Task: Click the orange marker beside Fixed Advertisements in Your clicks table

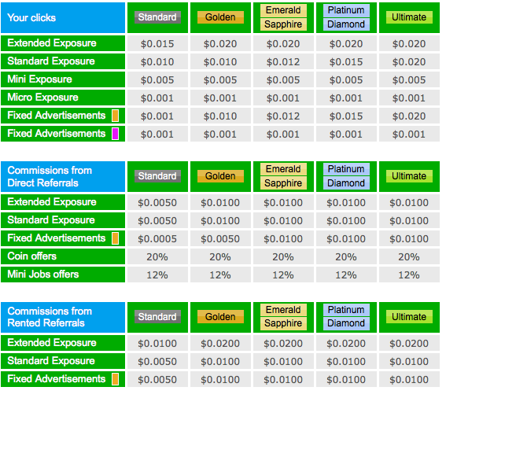Action: tap(116, 116)
